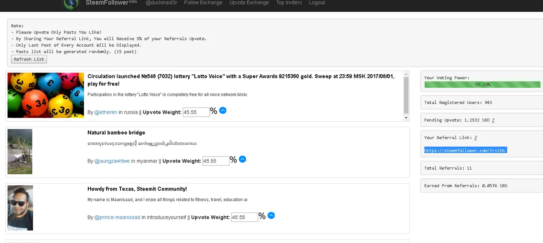Click the bamboo bridge thumbnail
543x243 pixels.
20,151
